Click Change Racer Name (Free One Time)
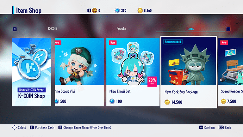The width and height of the screenshot is (243, 137). pyautogui.click(x=87, y=127)
